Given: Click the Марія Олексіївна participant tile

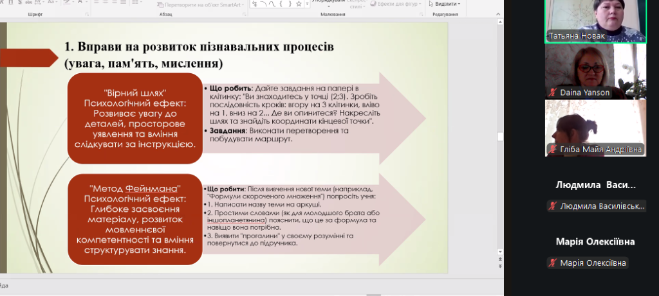Looking at the screenshot, I should point(595,249).
